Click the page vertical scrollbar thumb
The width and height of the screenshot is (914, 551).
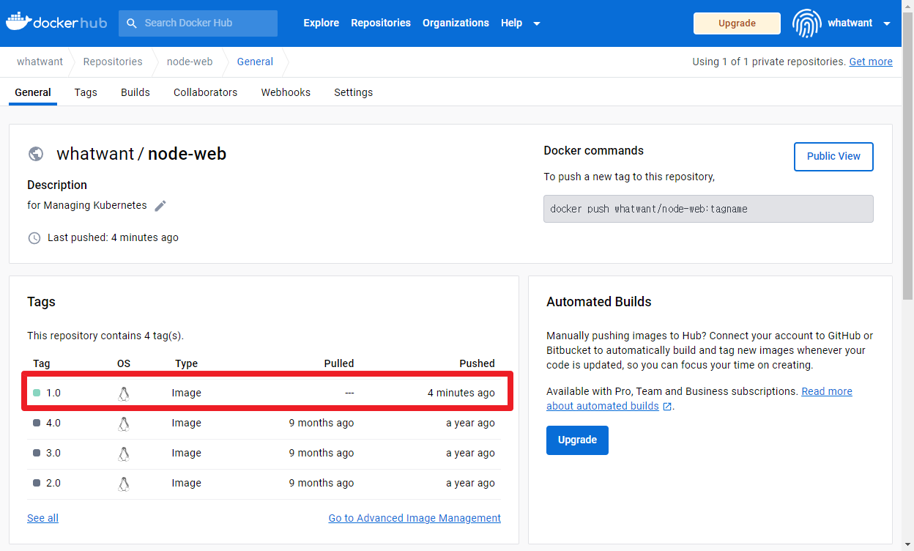click(908, 156)
